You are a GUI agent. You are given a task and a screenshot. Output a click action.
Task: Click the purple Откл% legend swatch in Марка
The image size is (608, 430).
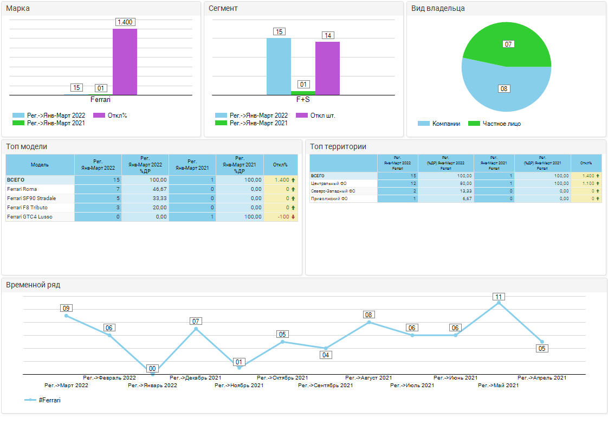[x=99, y=115]
